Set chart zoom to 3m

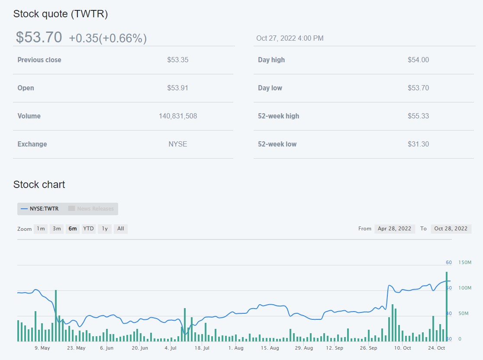57,229
